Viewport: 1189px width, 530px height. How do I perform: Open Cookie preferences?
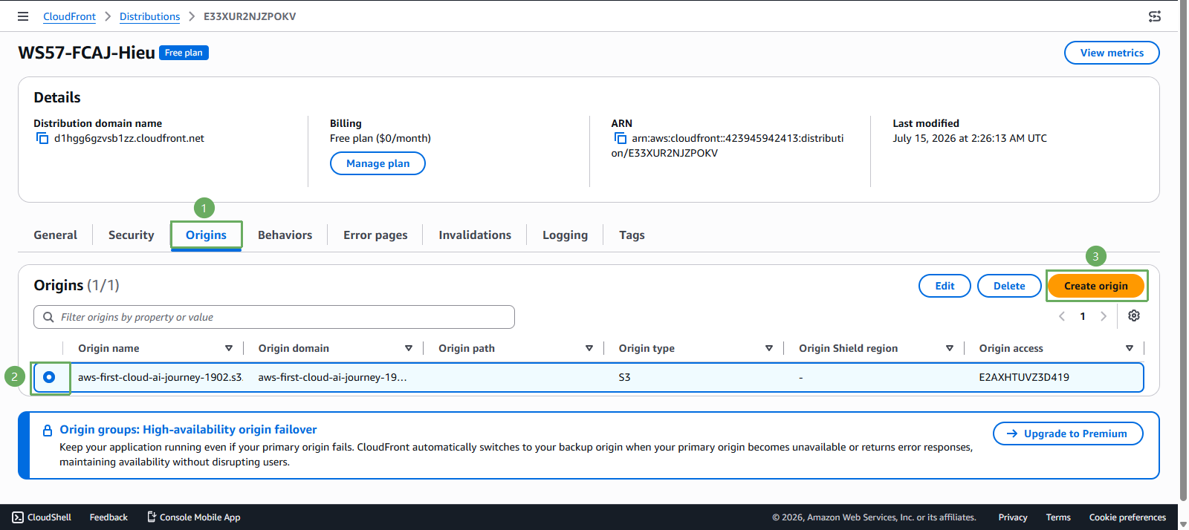(x=1127, y=517)
